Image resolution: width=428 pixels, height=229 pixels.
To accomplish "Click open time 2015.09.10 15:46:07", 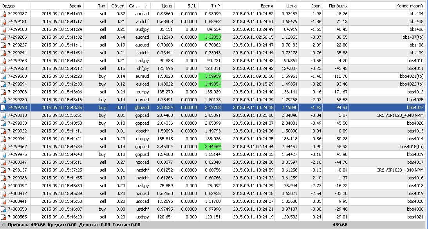I will [x=62, y=209].
